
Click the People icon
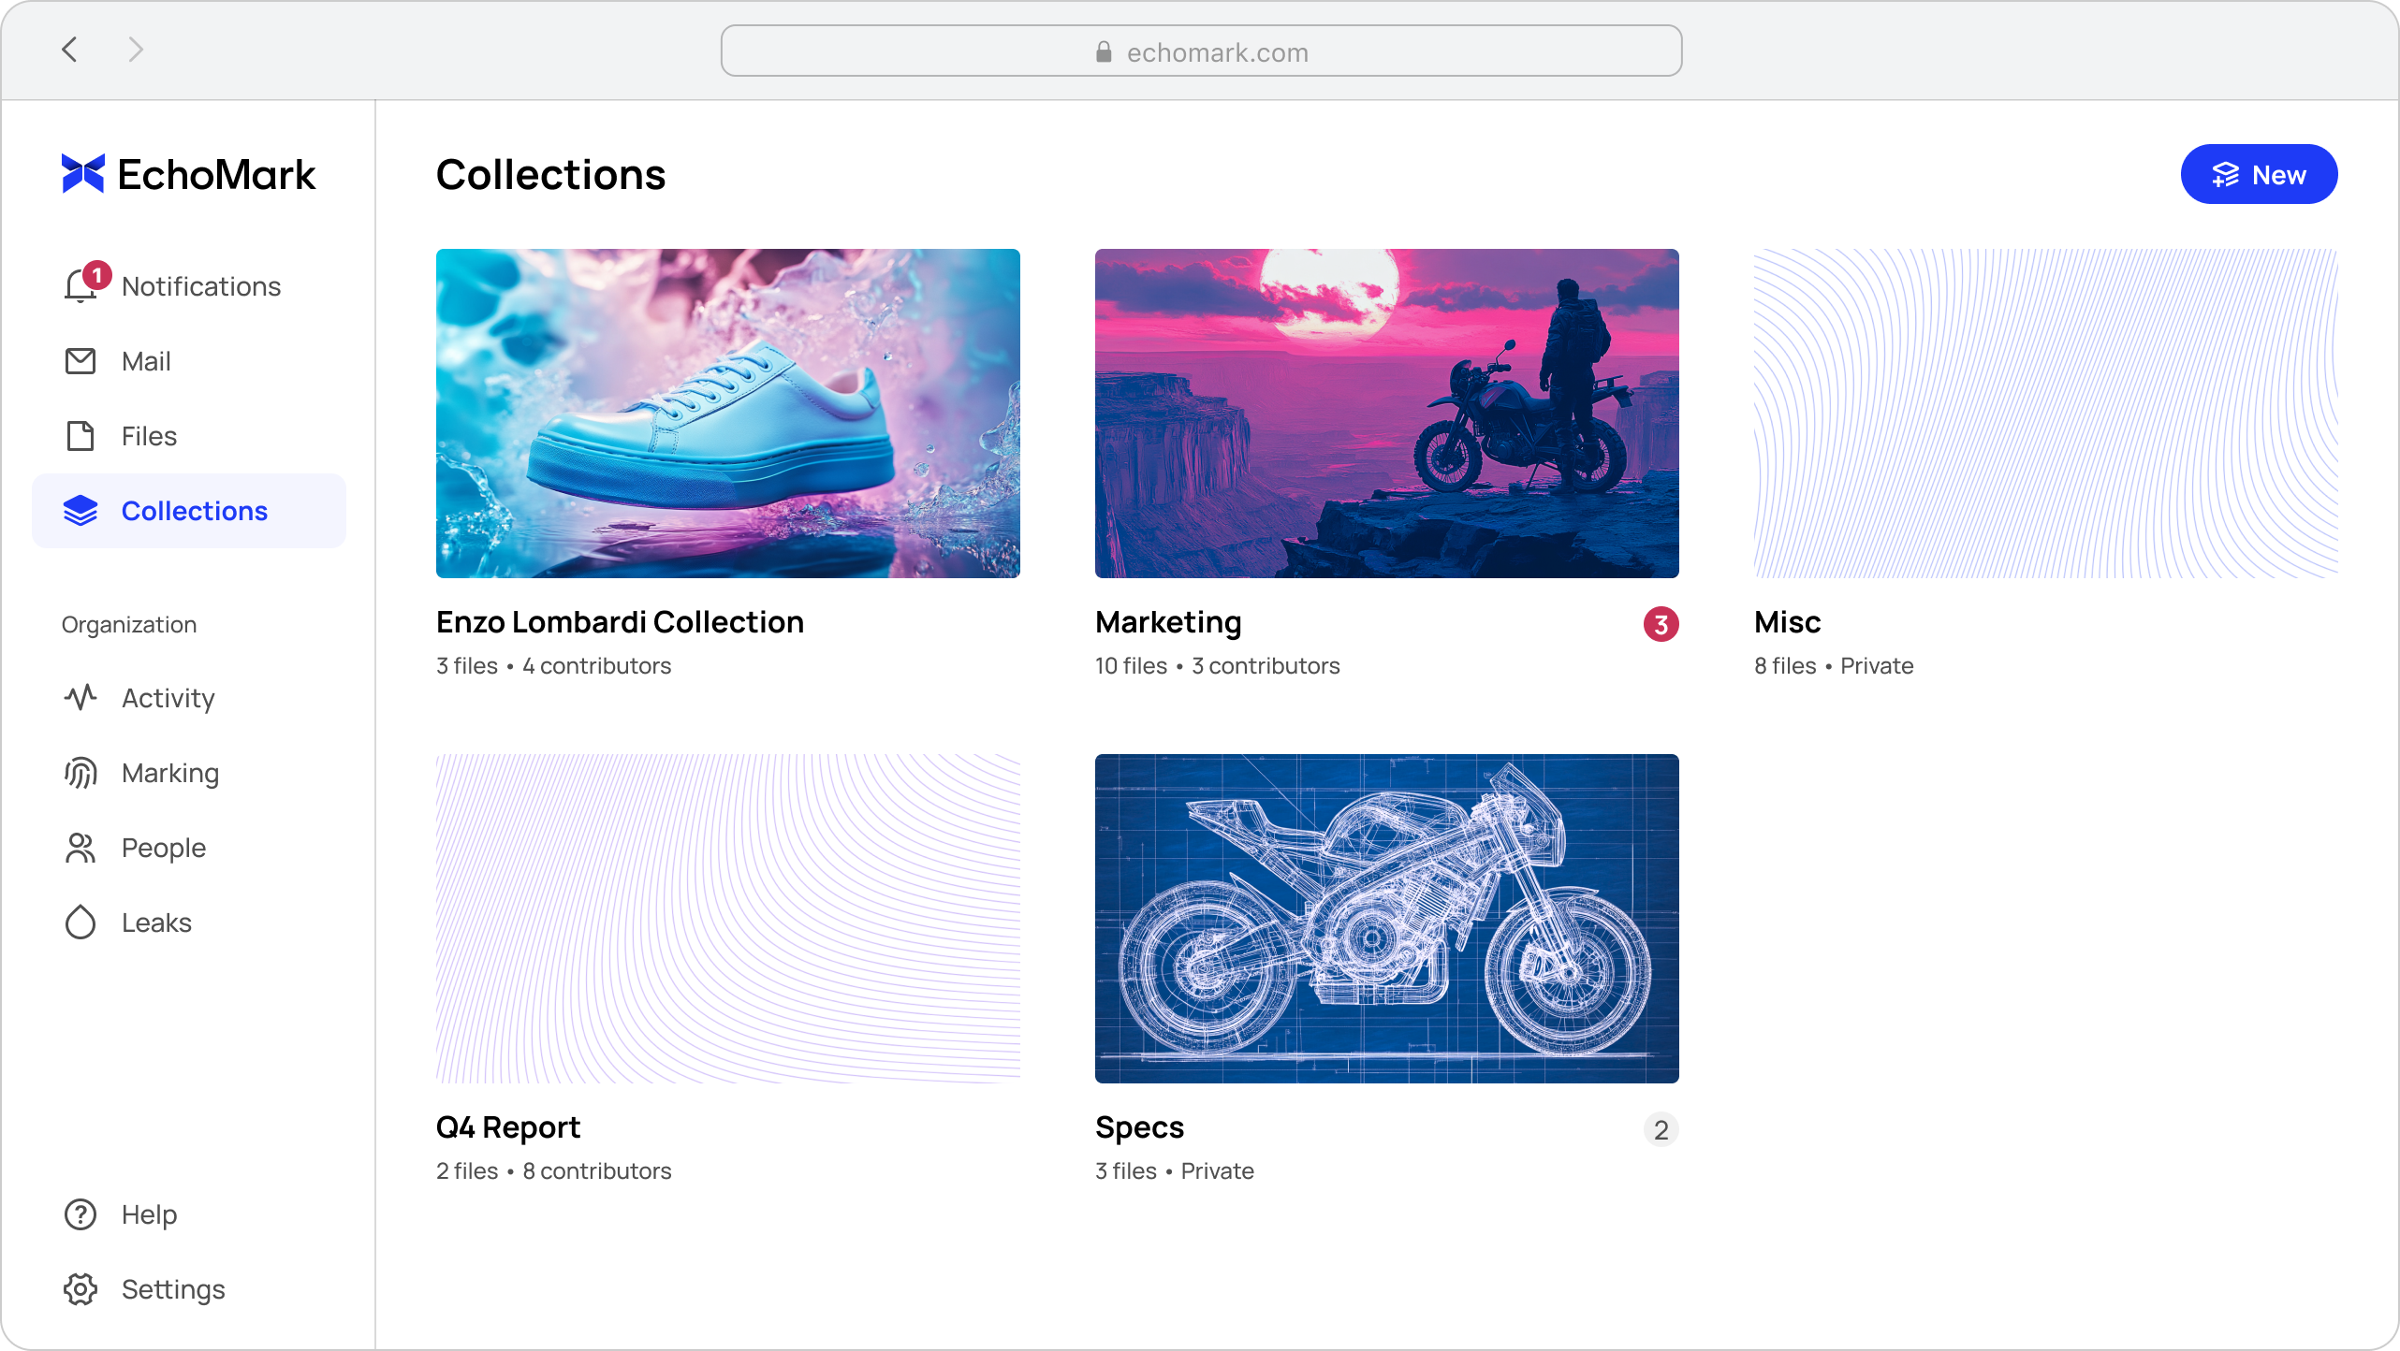tap(80, 848)
